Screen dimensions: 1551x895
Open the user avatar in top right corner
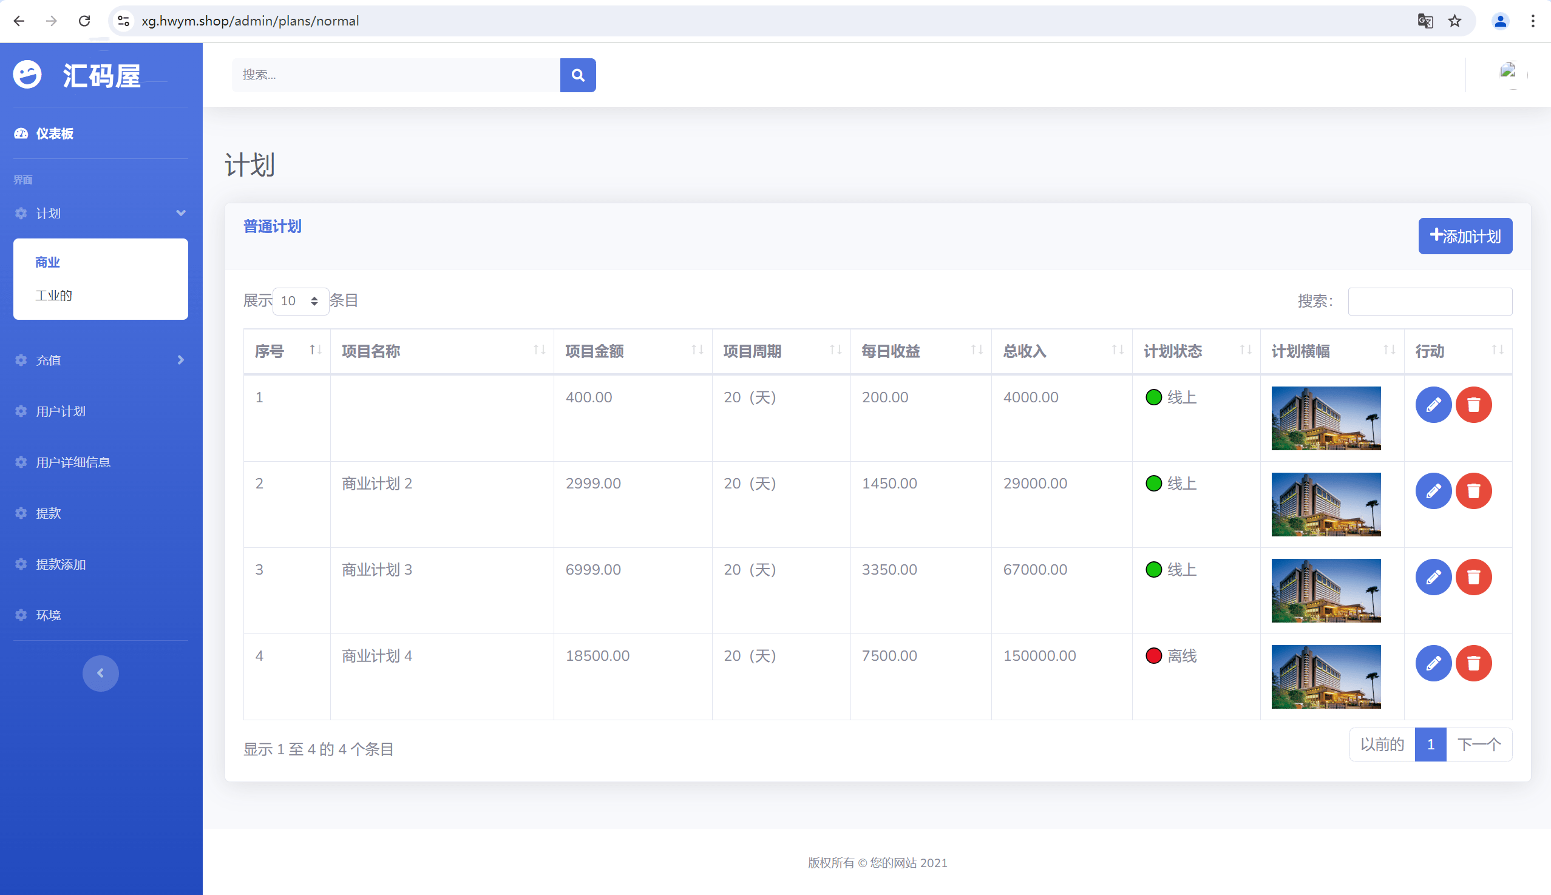1501,21
